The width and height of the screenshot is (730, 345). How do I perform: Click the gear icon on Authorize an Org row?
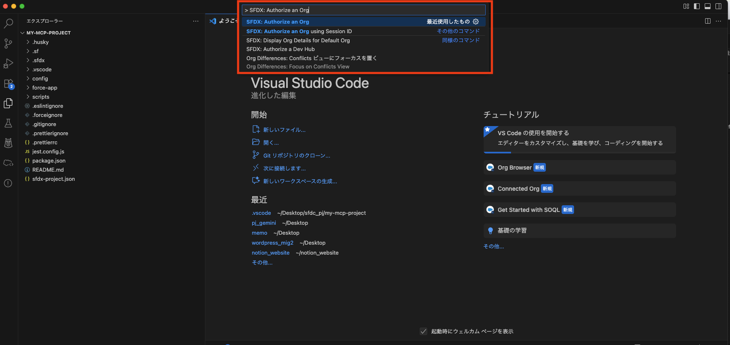[x=476, y=22]
